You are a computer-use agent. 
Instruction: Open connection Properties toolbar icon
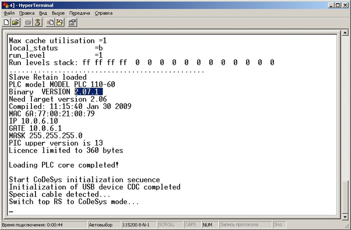pyautogui.click(x=72, y=22)
